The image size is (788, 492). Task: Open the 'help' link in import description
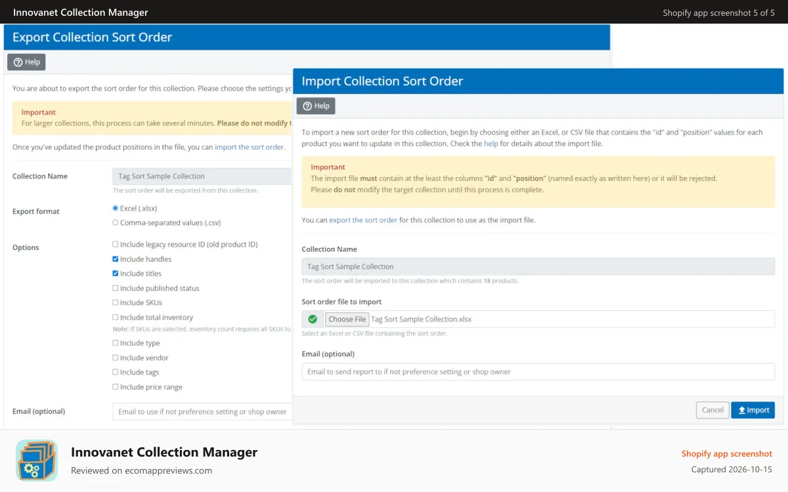tap(491, 144)
